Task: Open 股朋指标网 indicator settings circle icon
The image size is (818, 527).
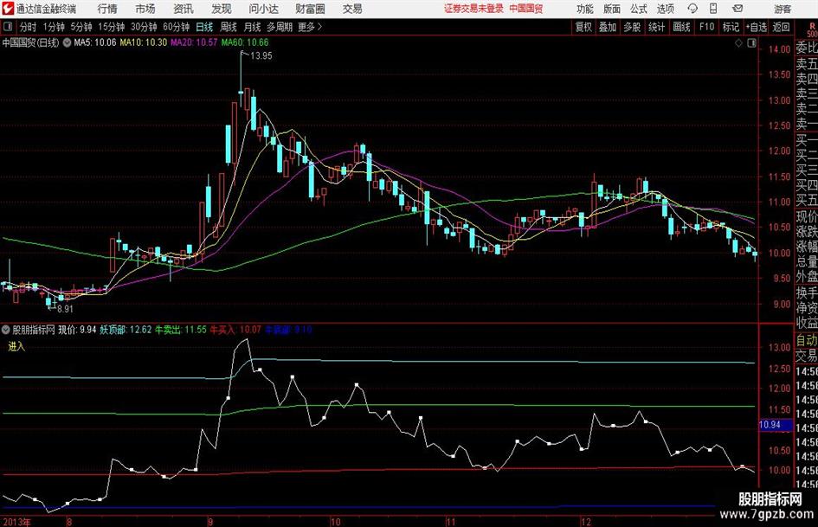Action: [6, 330]
